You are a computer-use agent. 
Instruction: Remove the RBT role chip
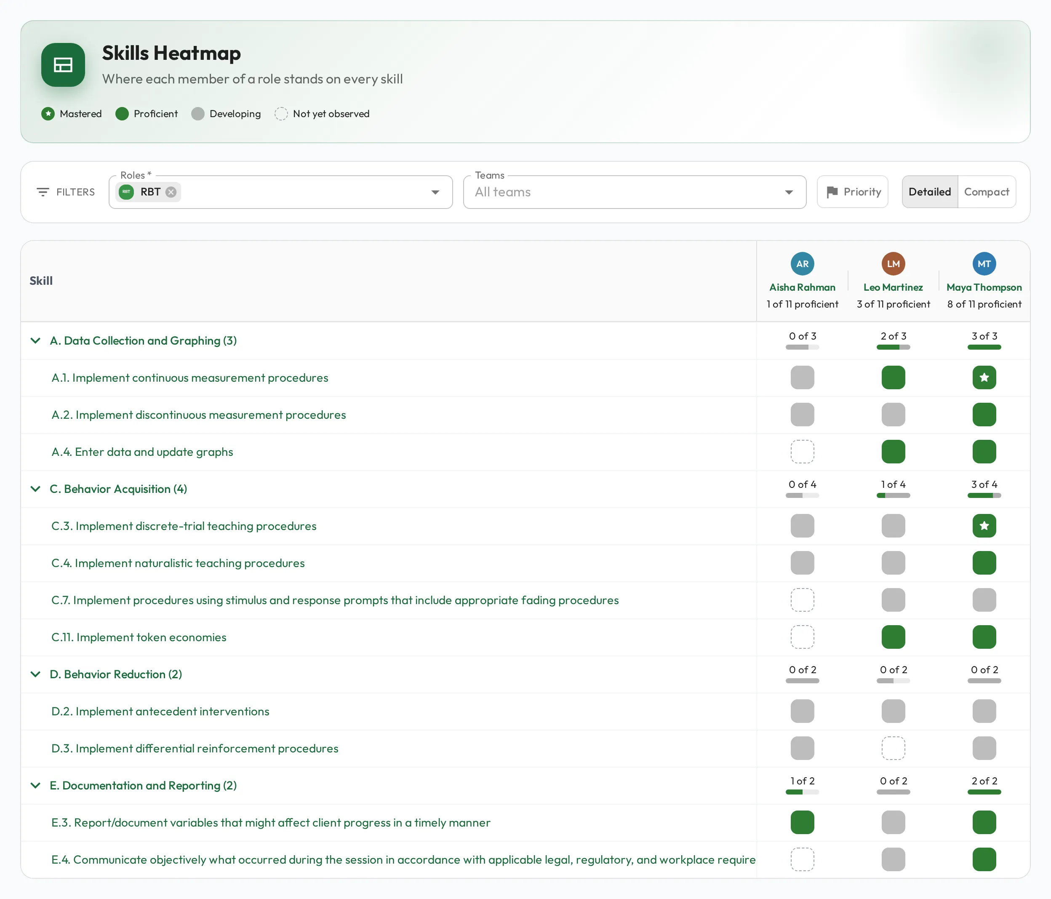coord(171,192)
